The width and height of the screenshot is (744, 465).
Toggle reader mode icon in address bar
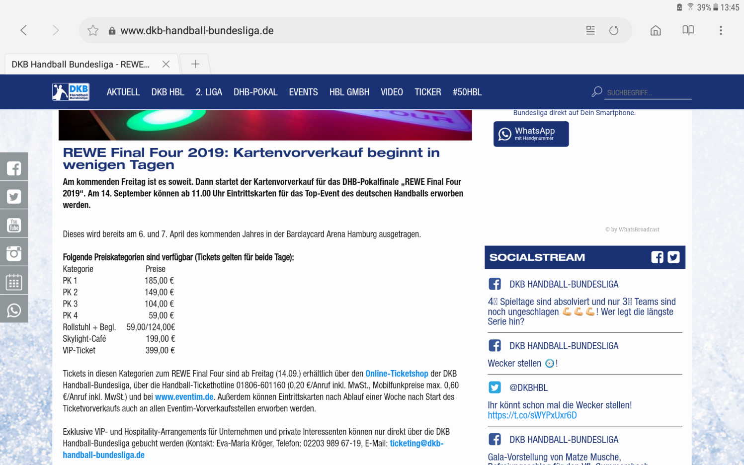(x=590, y=31)
